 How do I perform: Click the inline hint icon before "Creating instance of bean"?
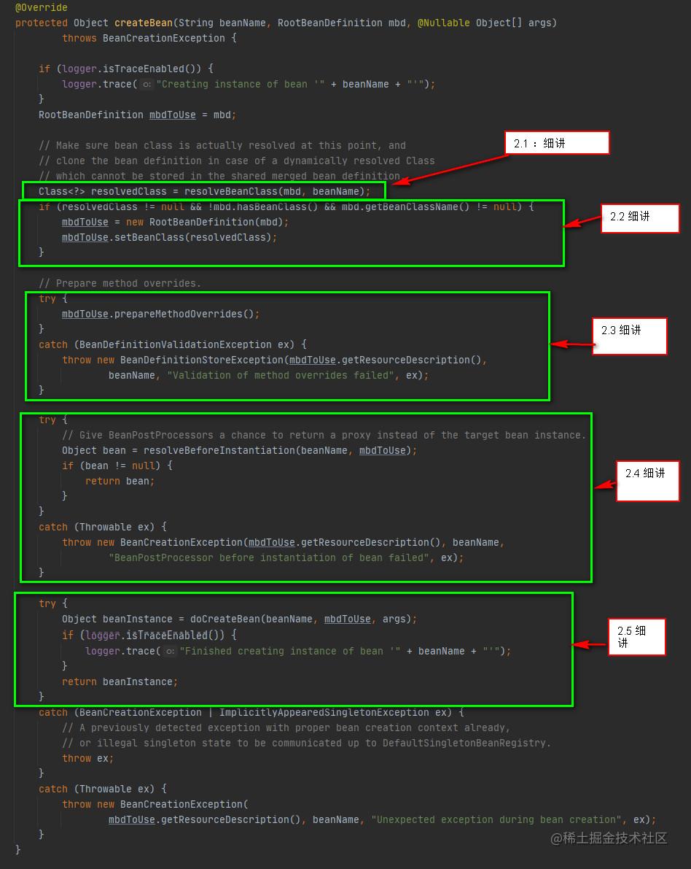click(x=146, y=84)
